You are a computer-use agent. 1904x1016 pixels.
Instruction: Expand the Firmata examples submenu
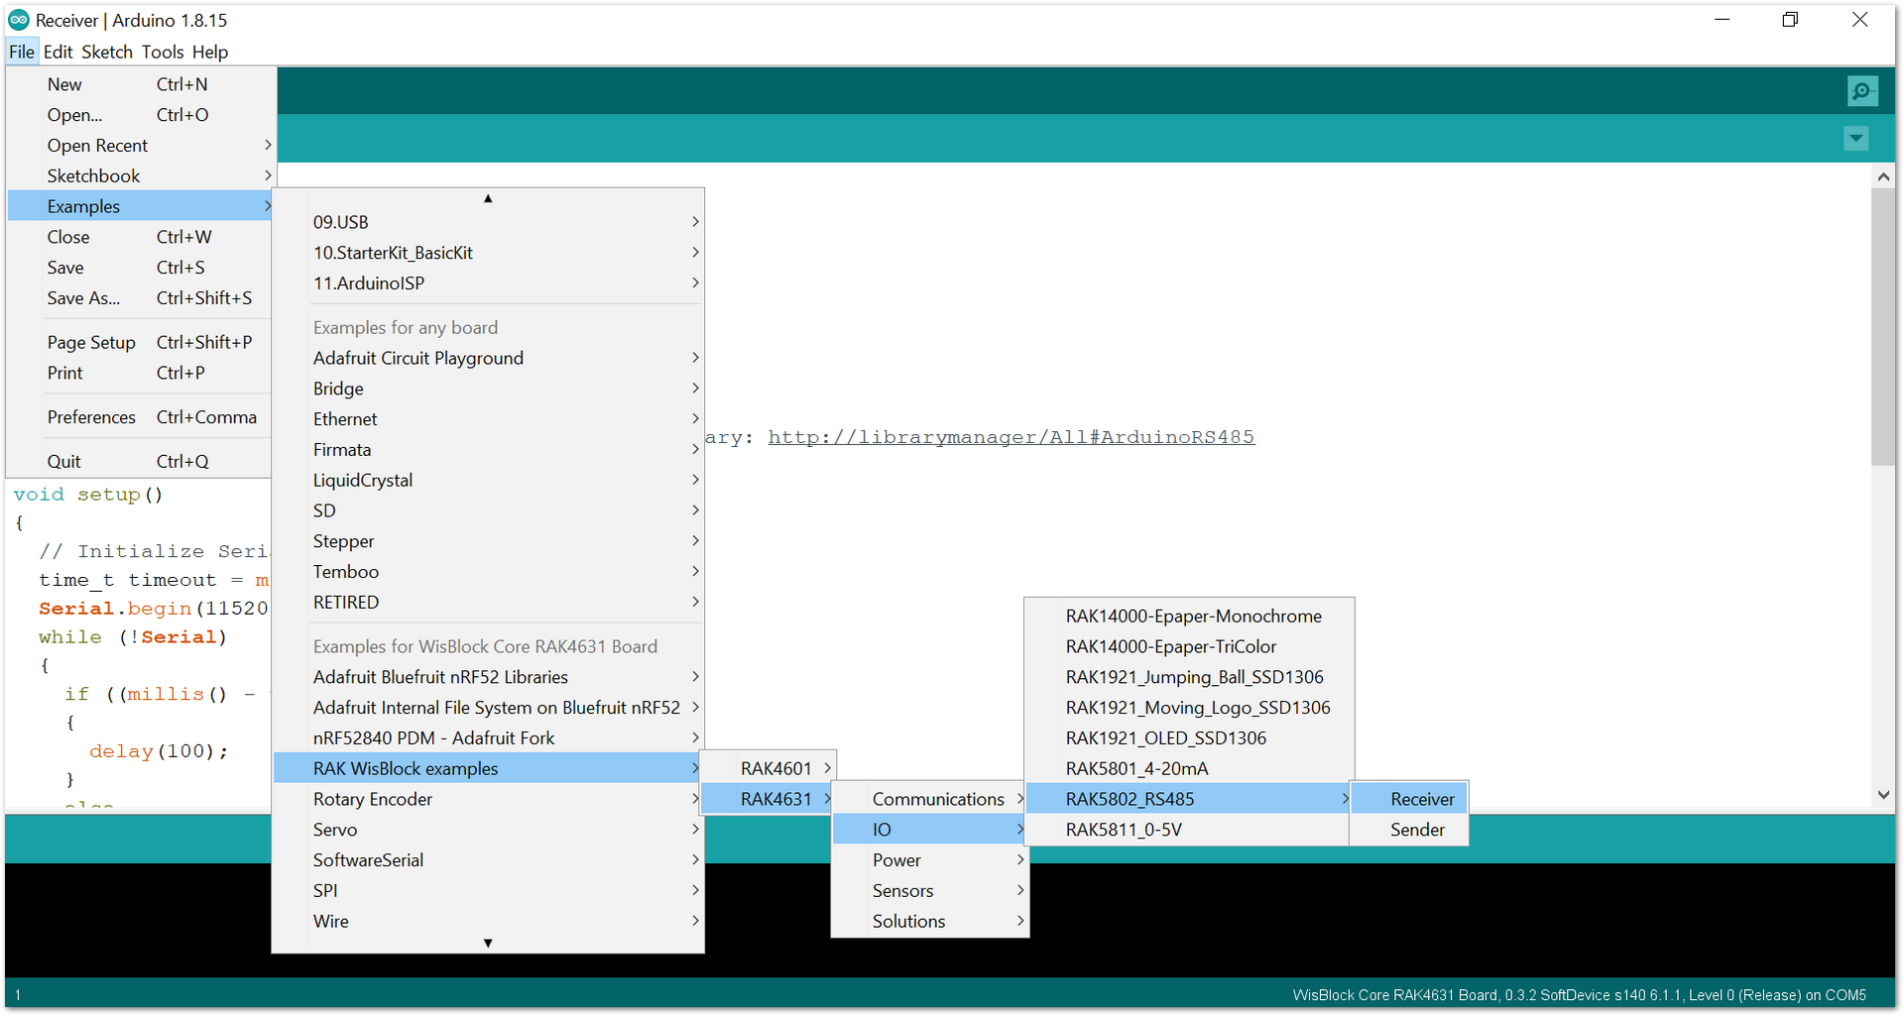(488, 450)
